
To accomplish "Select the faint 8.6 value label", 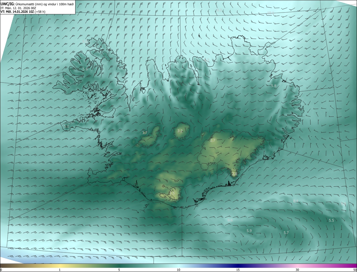I will coord(230,220).
